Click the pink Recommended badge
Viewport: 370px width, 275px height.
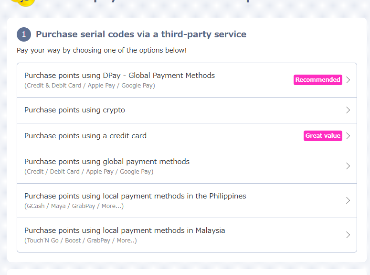click(x=317, y=80)
